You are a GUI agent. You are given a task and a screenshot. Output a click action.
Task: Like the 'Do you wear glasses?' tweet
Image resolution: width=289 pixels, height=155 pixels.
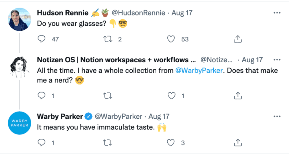171,39
